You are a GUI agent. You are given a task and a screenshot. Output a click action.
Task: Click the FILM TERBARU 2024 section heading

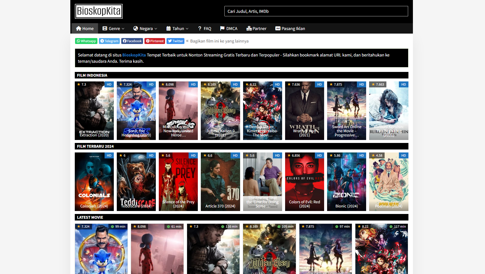(x=95, y=146)
